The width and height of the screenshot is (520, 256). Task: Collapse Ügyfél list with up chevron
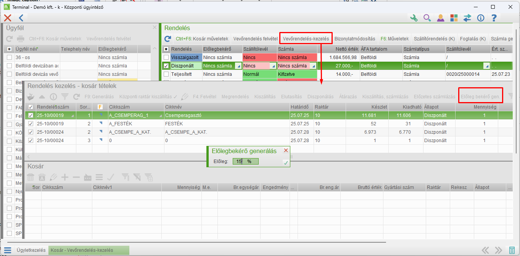(x=155, y=49)
